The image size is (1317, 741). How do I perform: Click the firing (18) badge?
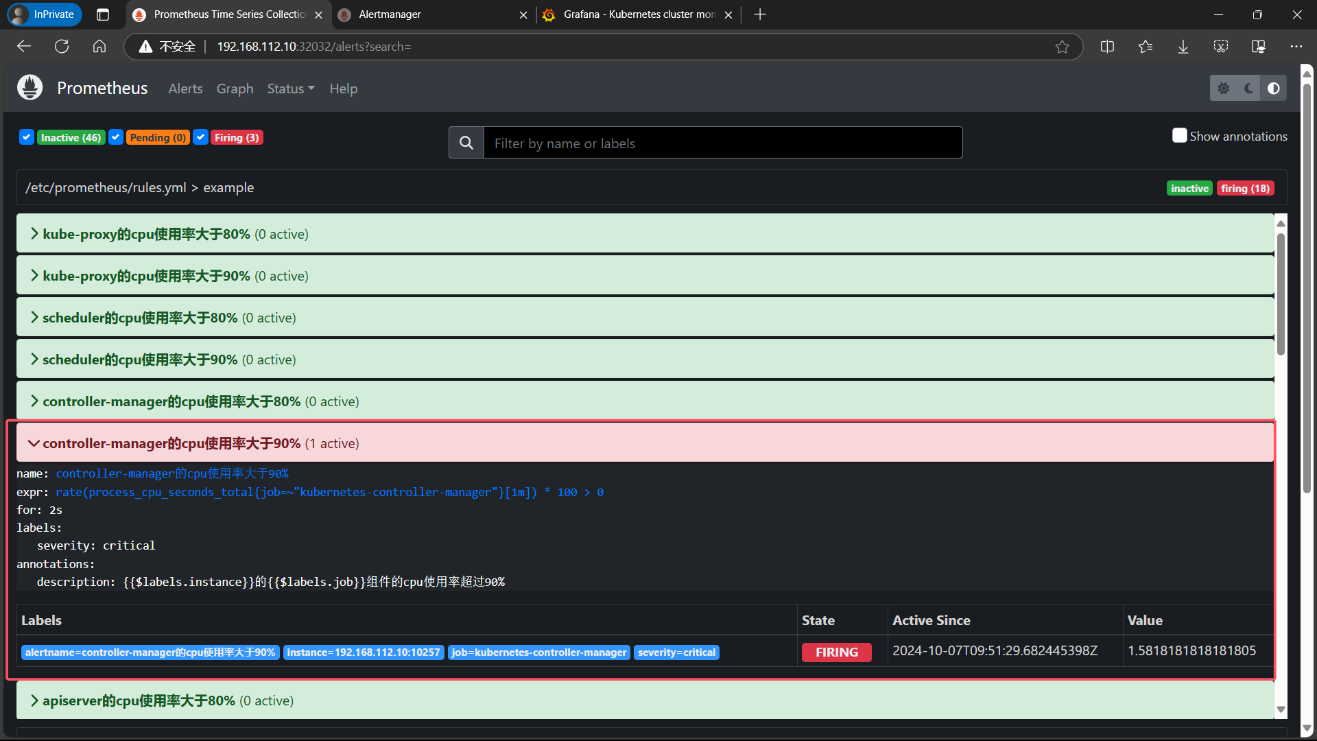1245,188
